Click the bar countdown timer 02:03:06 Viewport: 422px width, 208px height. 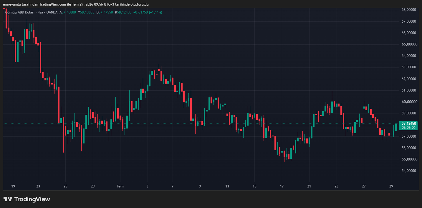pyautogui.click(x=408, y=128)
